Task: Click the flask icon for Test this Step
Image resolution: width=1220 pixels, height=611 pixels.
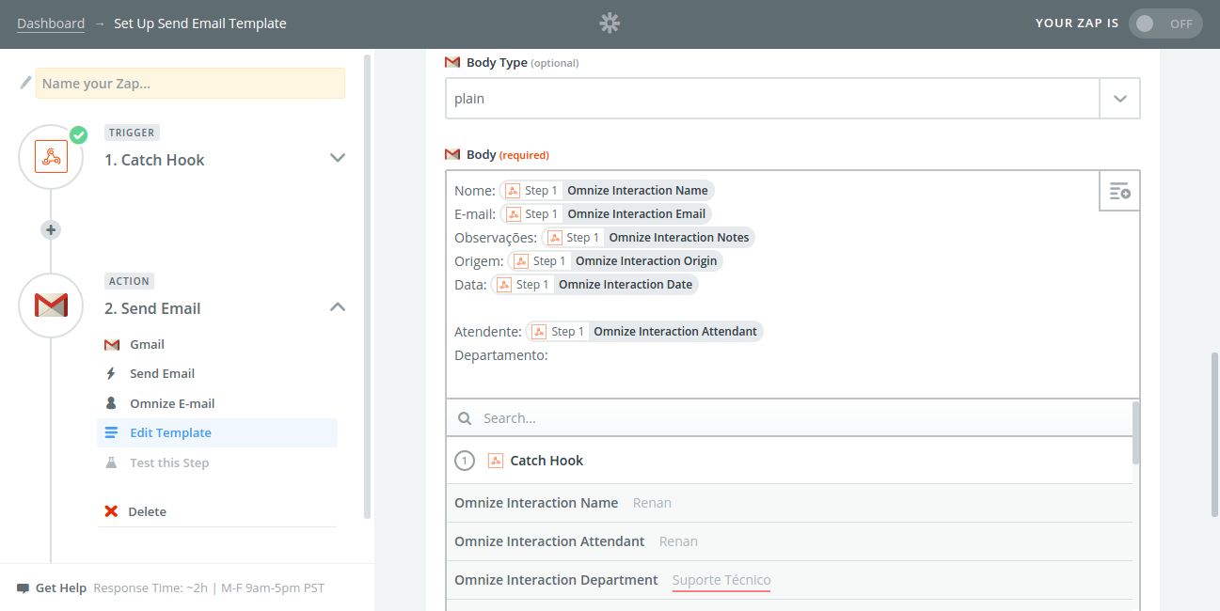Action: [x=111, y=462]
